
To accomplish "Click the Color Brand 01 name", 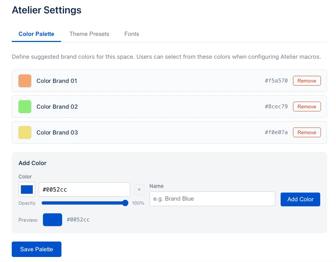I will [x=57, y=81].
